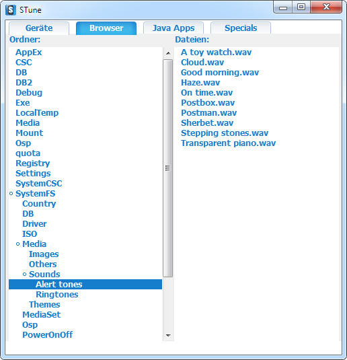Image resolution: width=347 pixels, height=360 pixels.
Task: Switch to the Specials tab
Action: tap(241, 28)
